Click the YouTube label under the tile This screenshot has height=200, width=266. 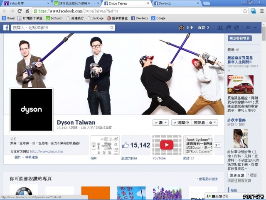159,158
